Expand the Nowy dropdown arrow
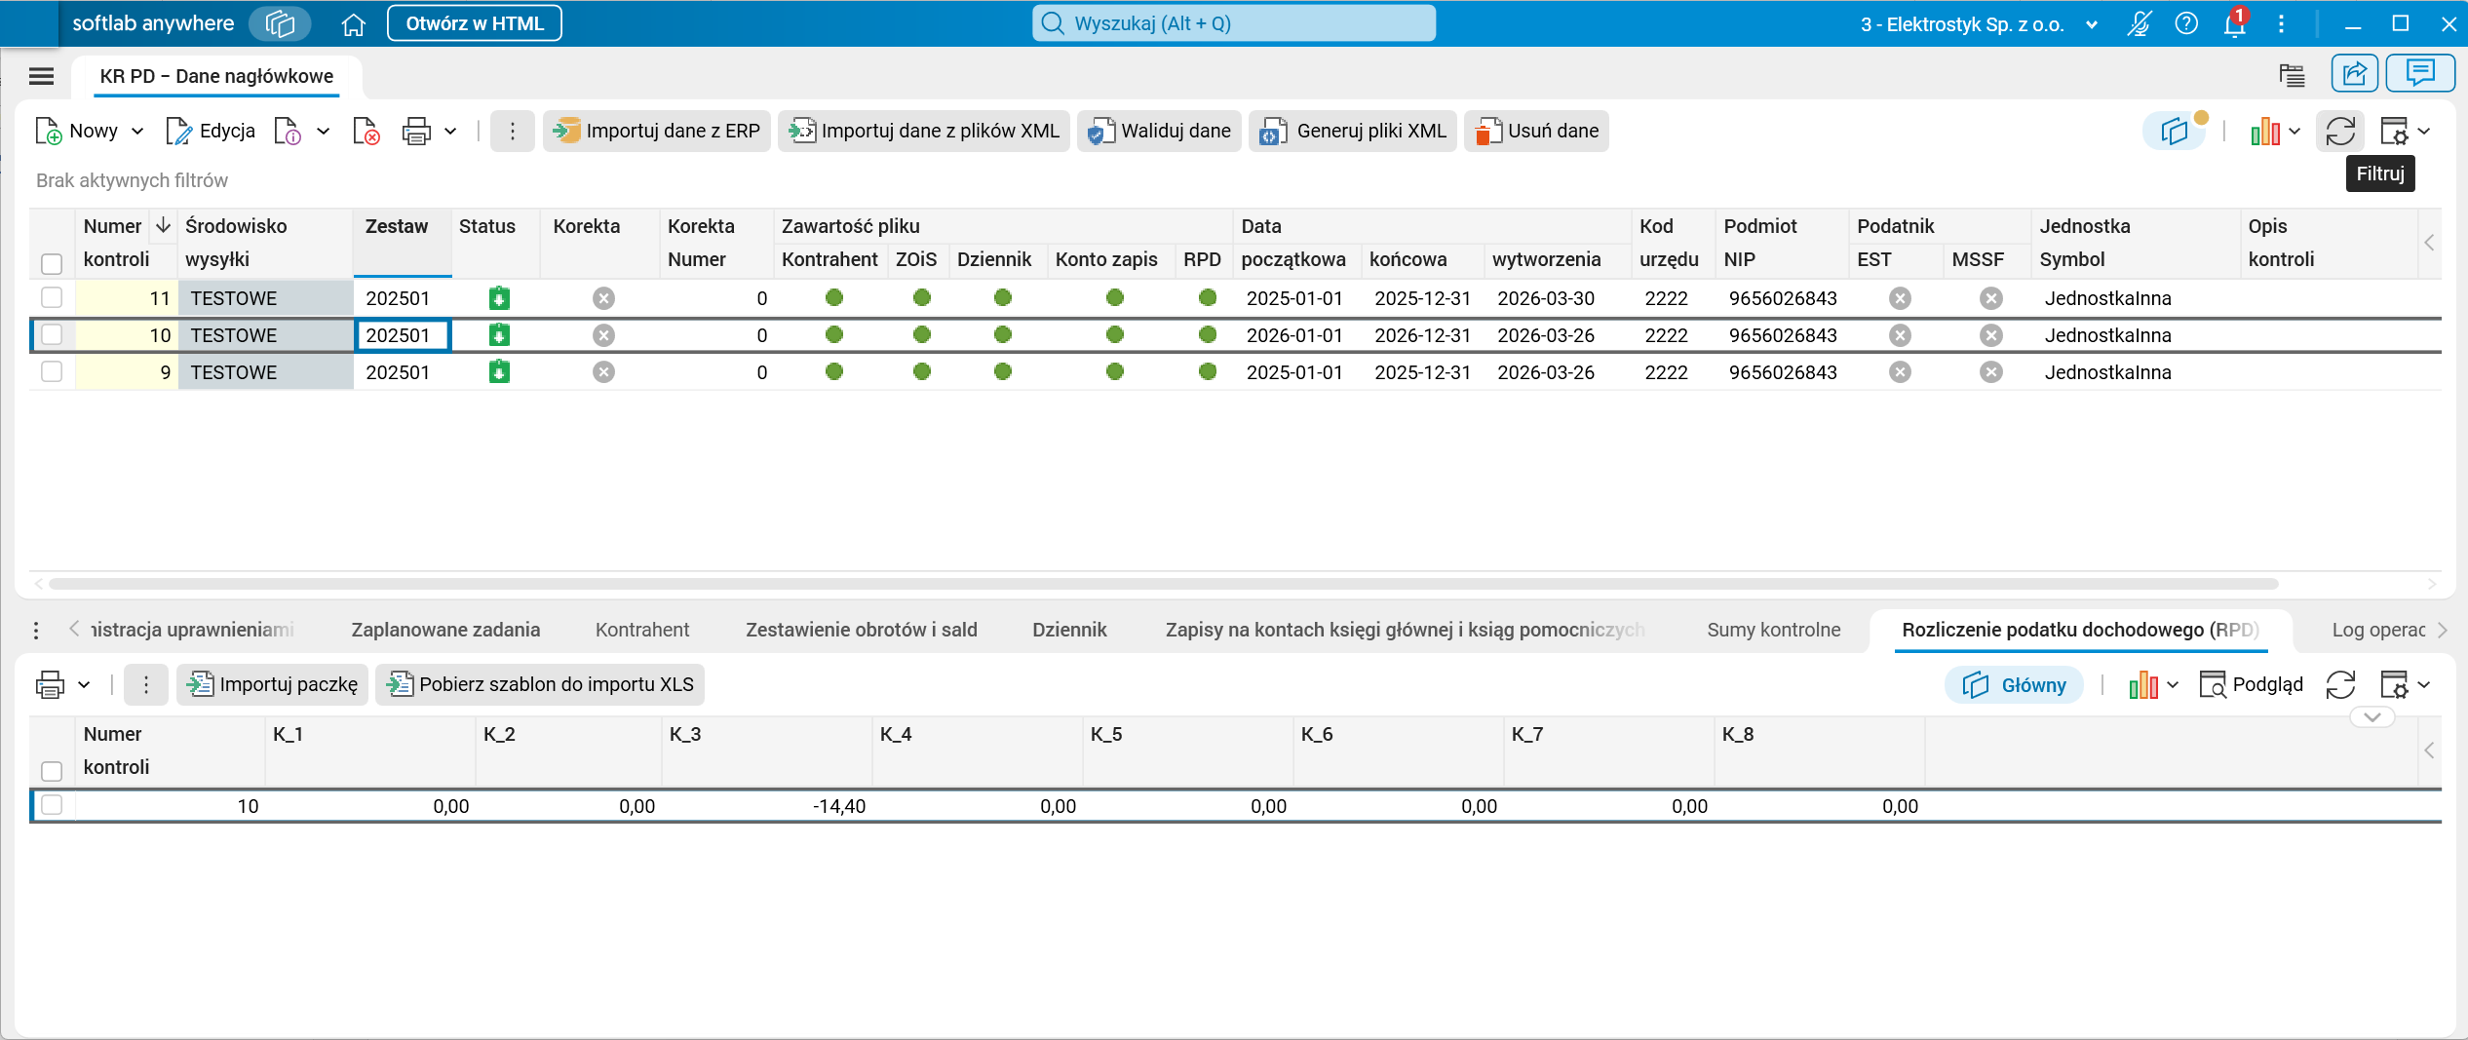The image size is (2468, 1040). click(x=137, y=131)
